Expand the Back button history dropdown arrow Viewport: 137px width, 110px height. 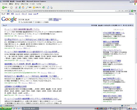9,7
